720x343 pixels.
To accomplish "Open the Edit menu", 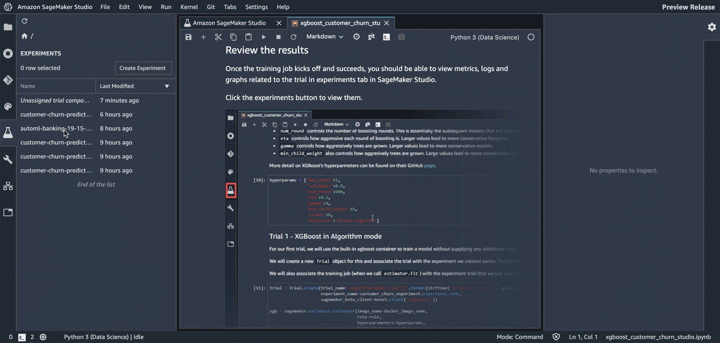I will [x=124, y=7].
